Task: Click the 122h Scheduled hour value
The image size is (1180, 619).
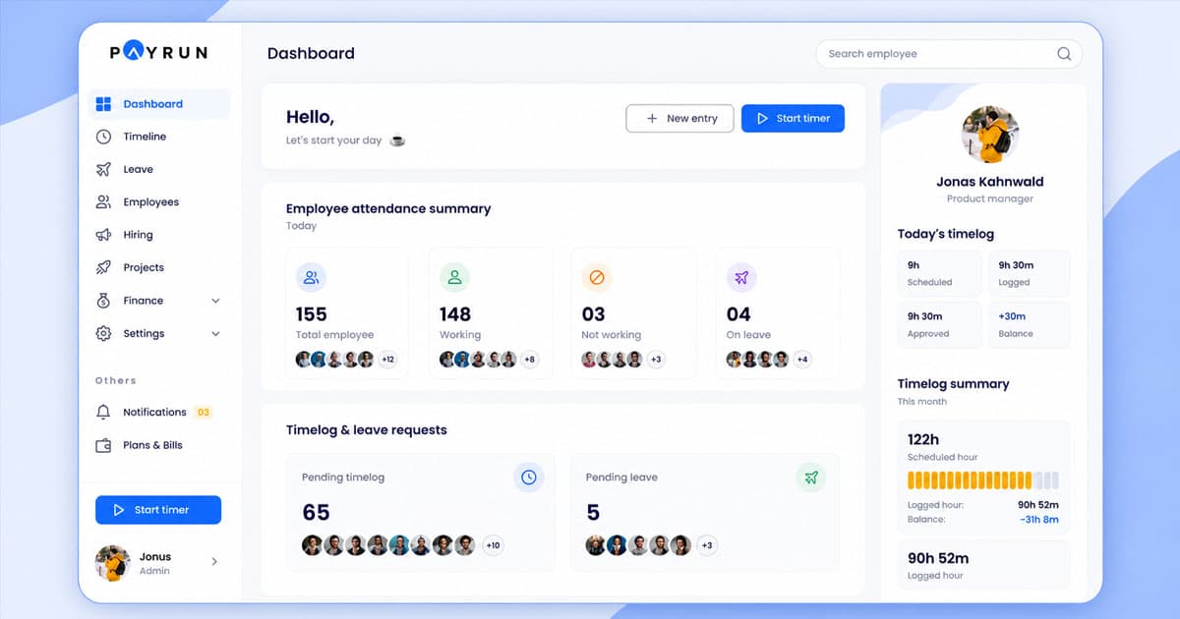Action: tap(923, 439)
